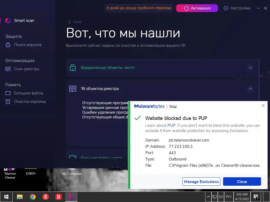
Task: Click the large files folder icon in the sidebar
Action: point(8,93)
